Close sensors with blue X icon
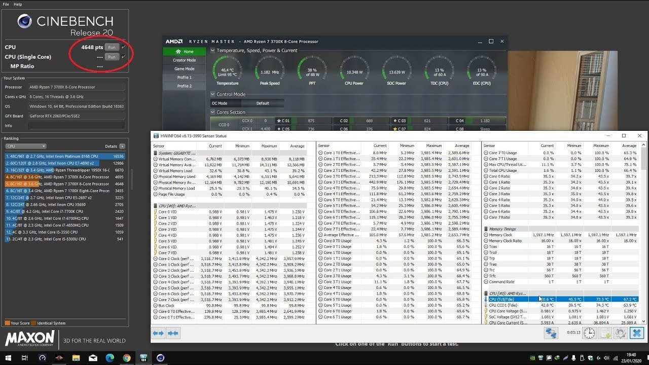The height and width of the screenshot is (365, 649). pyautogui.click(x=637, y=333)
